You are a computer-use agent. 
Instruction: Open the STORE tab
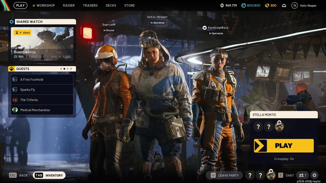pyautogui.click(x=129, y=5)
